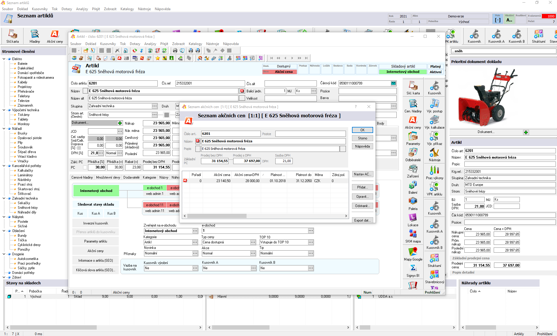Click the Odstranit... button

(362, 206)
